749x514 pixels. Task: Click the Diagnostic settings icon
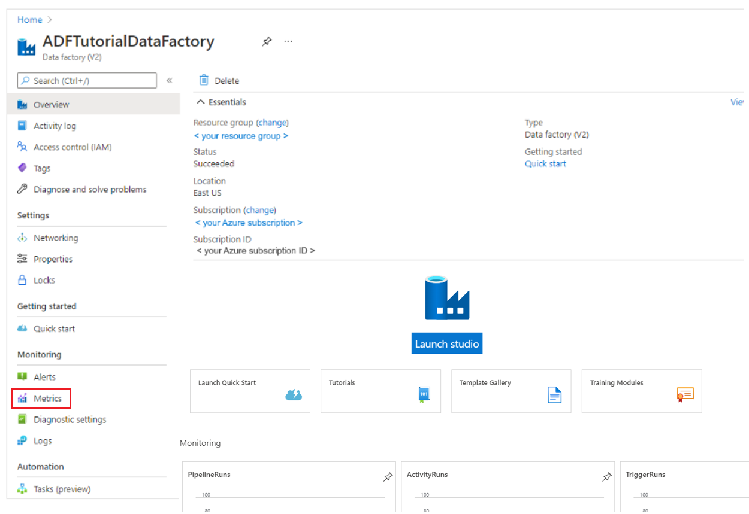pyautogui.click(x=22, y=419)
